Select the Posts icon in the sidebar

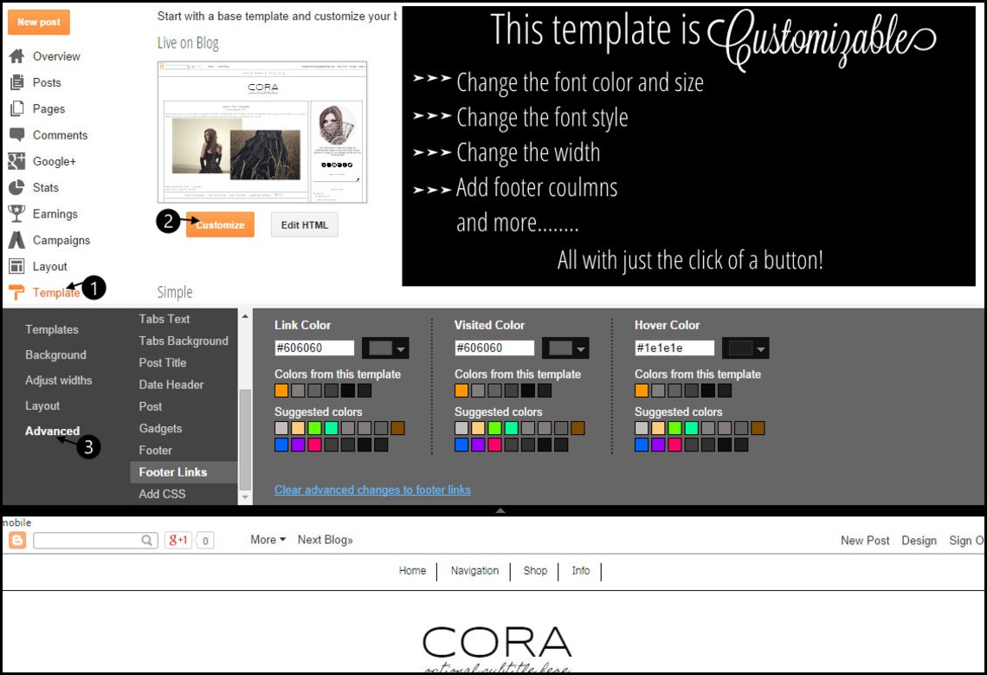pyautogui.click(x=48, y=82)
